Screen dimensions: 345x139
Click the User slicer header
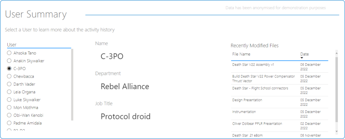coord(12,45)
